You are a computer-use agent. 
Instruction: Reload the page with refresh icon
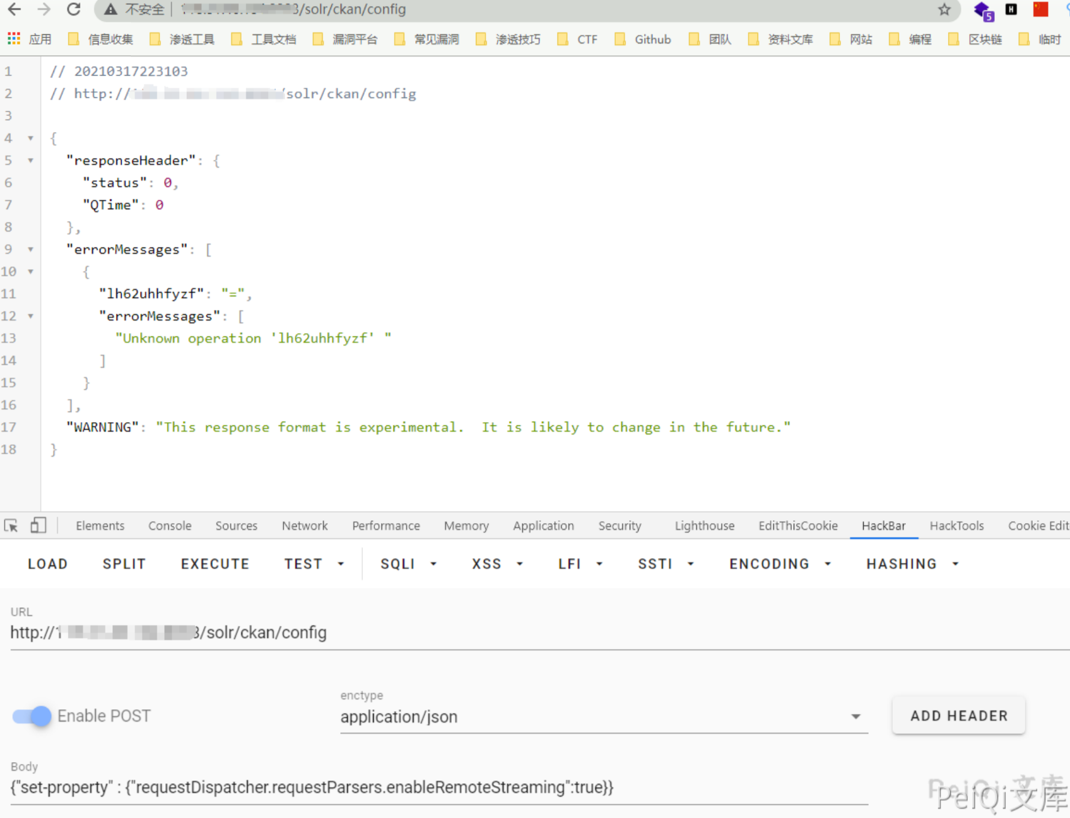[x=73, y=10]
